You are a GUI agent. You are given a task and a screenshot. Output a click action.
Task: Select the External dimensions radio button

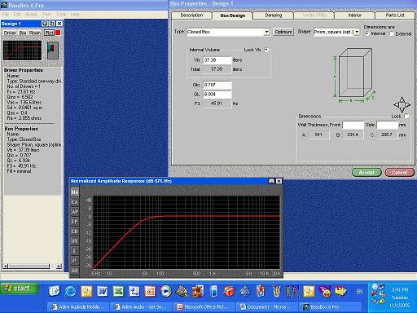[392, 33]
